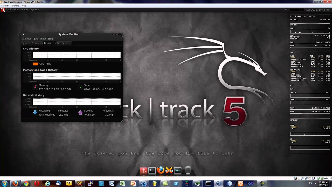Open Microsoft Word from the taskbar

pyautogui.click(x=112, y=184)
